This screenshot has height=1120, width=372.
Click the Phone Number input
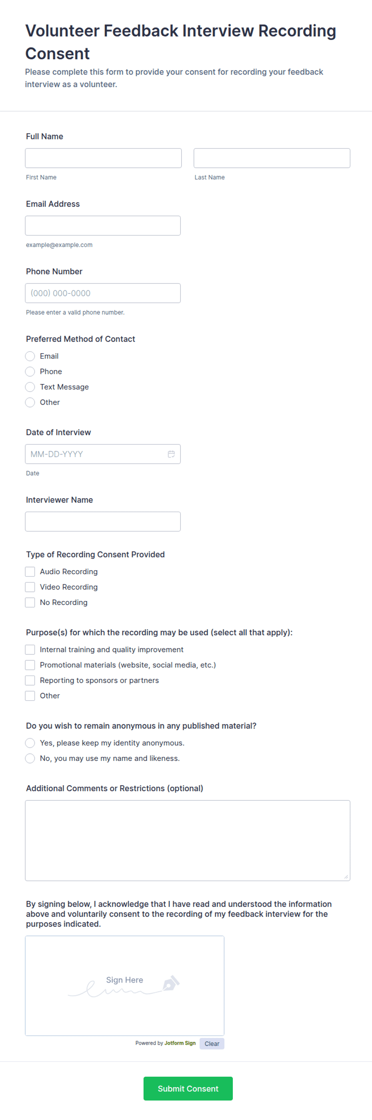(103, 293)
